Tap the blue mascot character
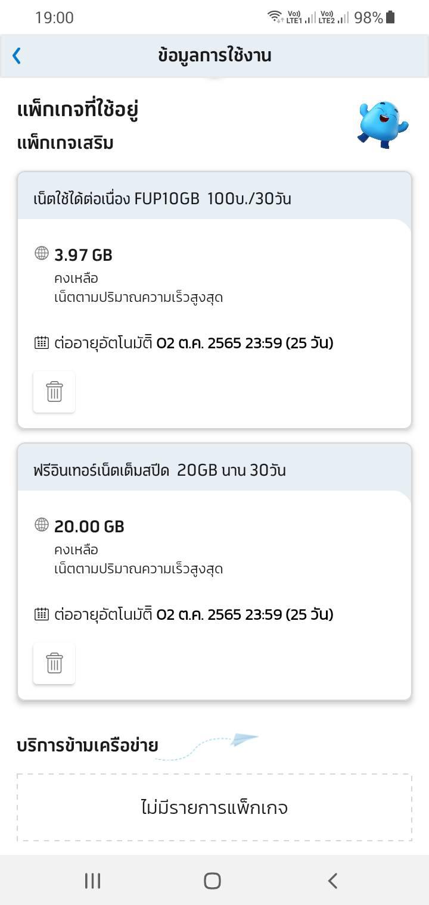This screenshot has width=429, height=905. [383, 124]
